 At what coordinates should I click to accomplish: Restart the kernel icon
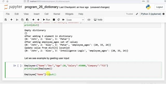point(59,20)
